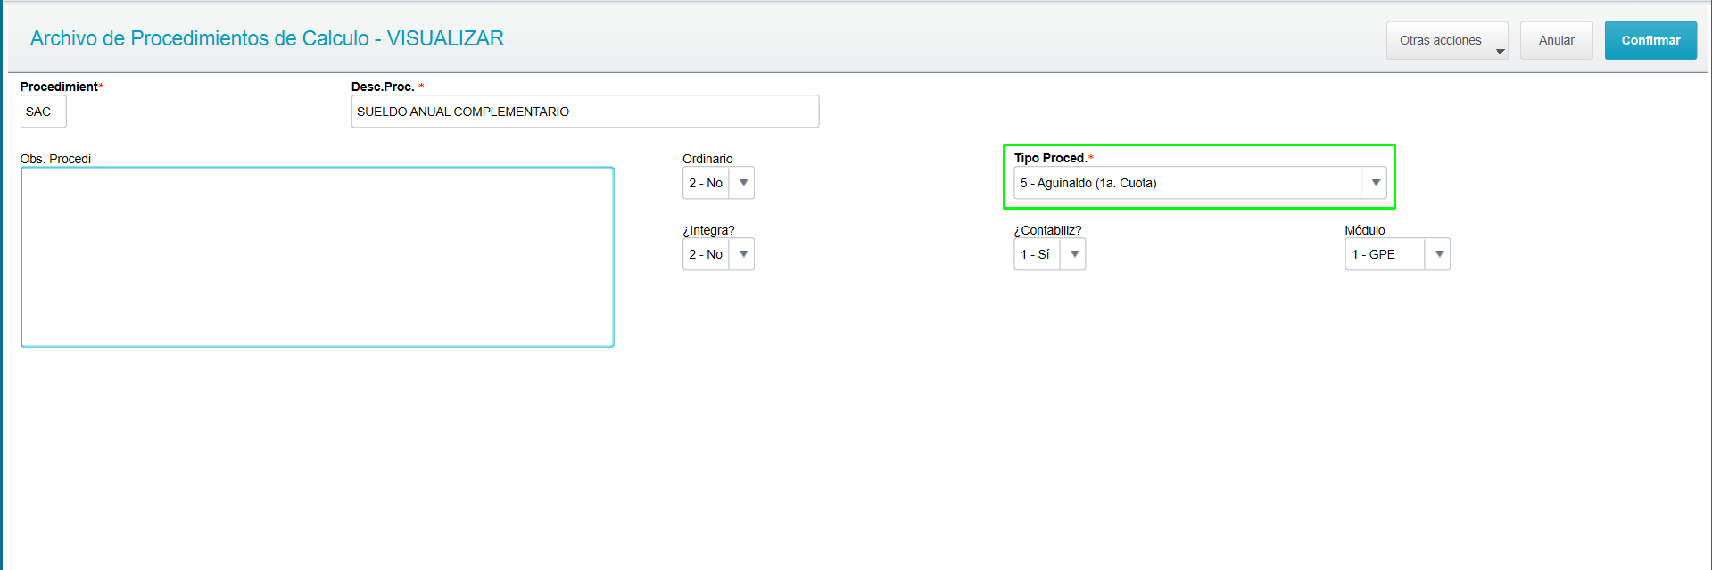1712x570 pixels.
Task: Focus the Desc.Proc. description text field
Action: point(584,112)
